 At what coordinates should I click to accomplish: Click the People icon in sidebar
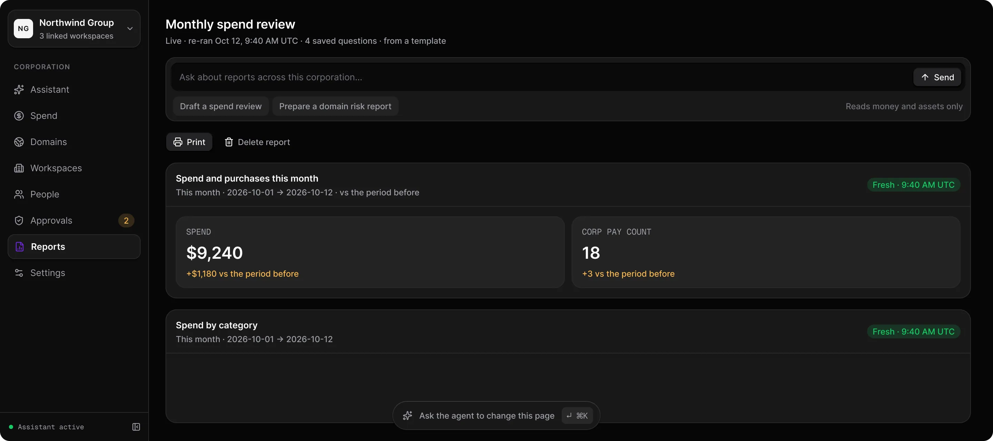pos(19,194)
